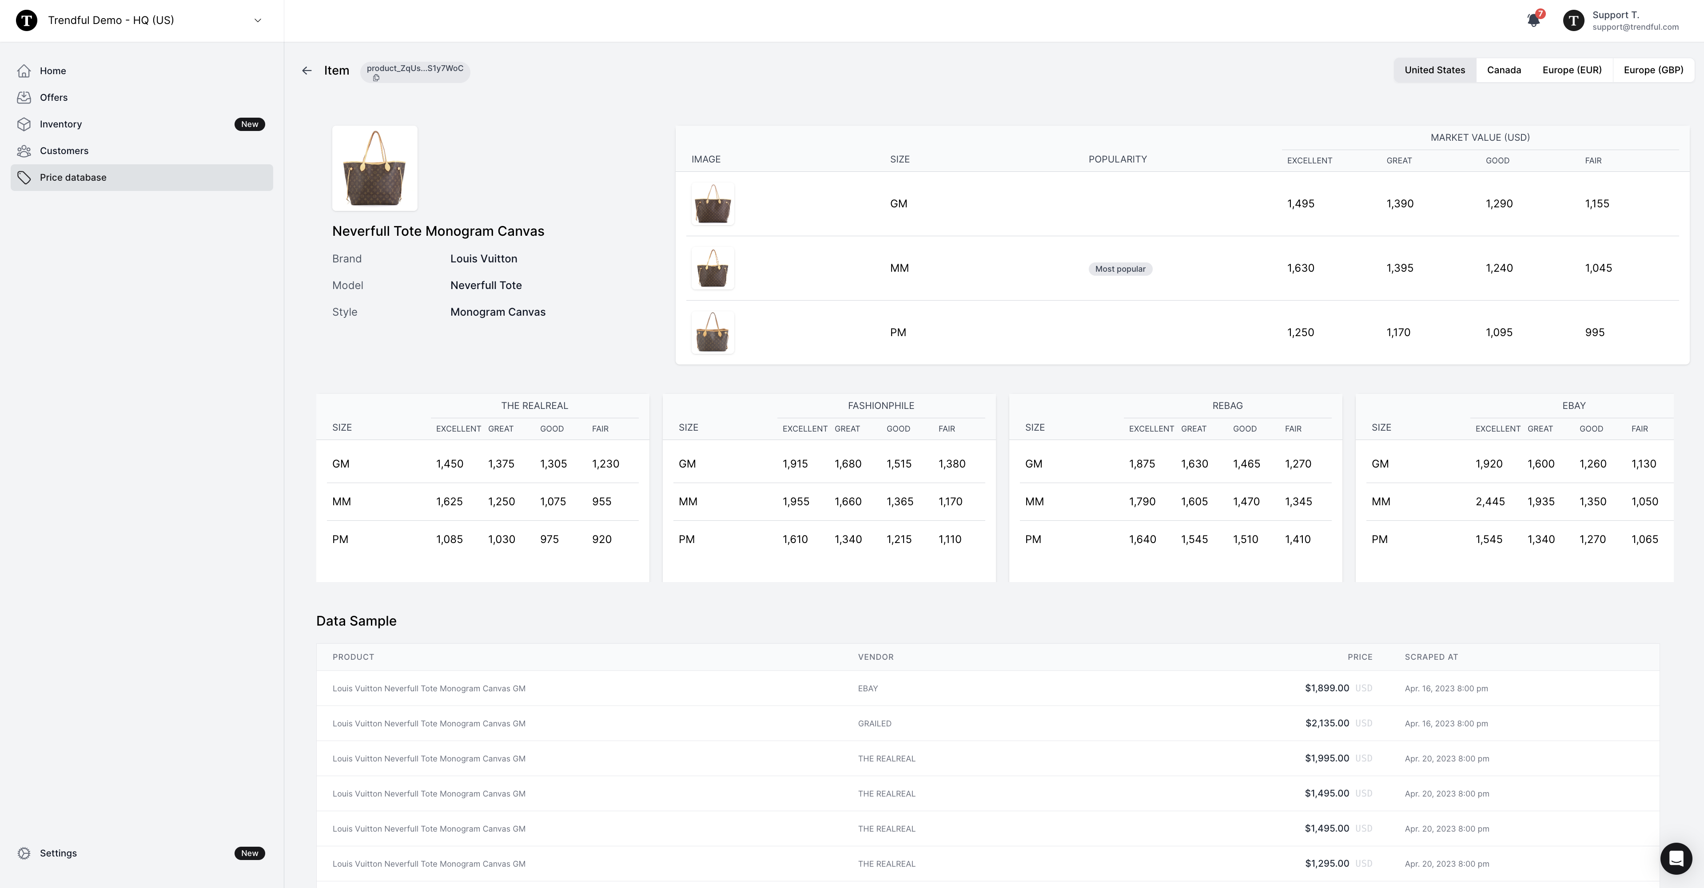Click the Inventory box icon

point(24,124)
